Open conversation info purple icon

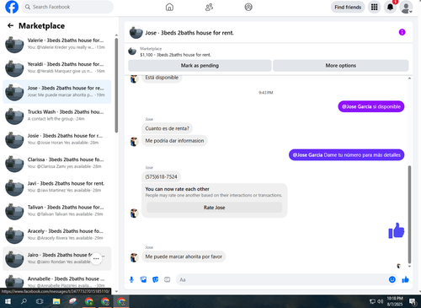point(402,32)
